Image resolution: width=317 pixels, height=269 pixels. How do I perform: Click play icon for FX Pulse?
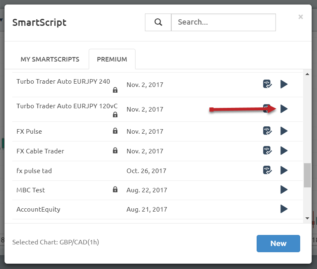tap(284, 131)
